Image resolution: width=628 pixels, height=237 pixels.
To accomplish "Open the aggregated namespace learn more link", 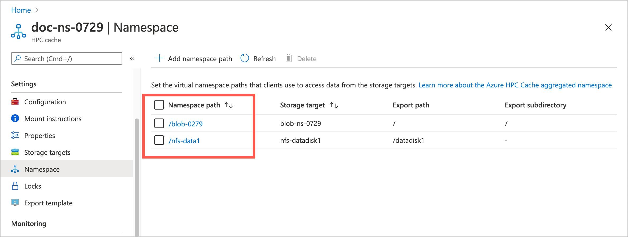I will click(x=515, y=85).
